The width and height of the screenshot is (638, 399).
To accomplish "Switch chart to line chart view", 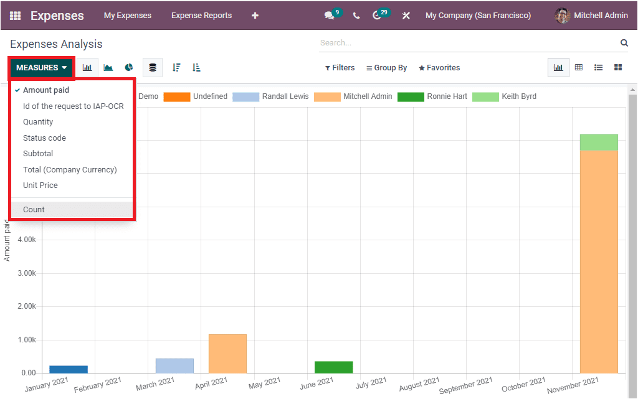I will tap(108, 67).
